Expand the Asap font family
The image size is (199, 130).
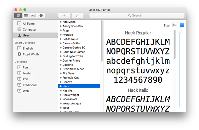tap(61, 31)
